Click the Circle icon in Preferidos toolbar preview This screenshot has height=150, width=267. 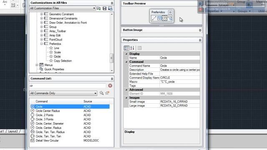coord(164,18)
